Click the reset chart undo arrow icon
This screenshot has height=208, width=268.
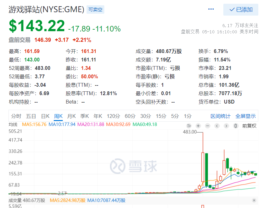point(189,126)
